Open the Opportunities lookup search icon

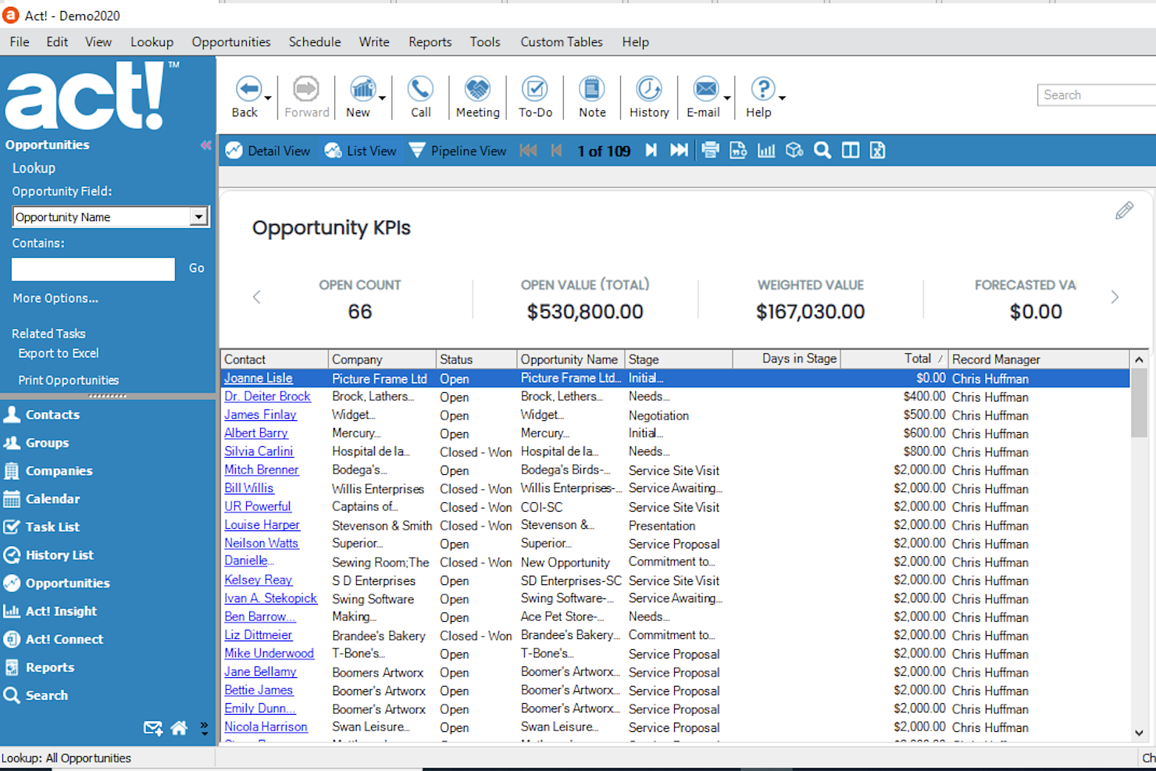(x=822, y=150)
